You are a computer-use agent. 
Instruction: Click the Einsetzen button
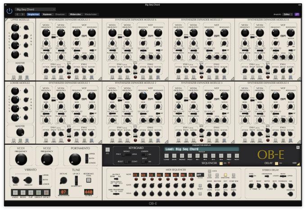point(60,14)
